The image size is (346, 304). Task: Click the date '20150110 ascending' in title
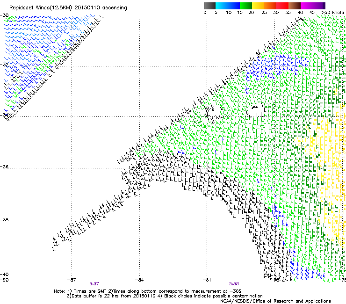(x=101, y=8)
